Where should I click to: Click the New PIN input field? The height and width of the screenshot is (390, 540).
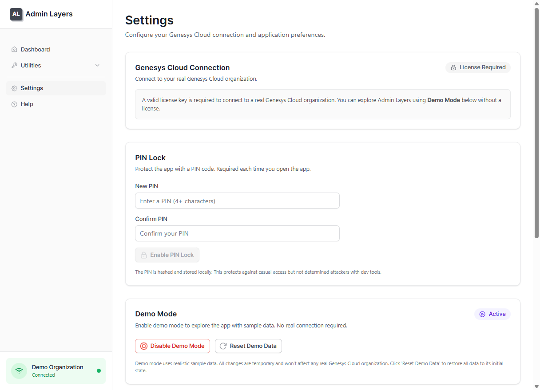tap(237, 201)
